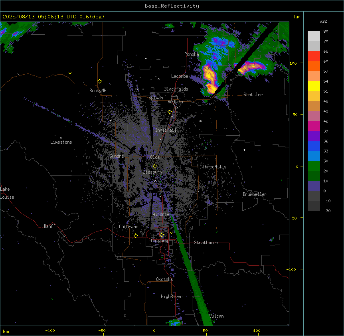Viewport: 344px width, 336px height.
Task: Click the red 65 dBZ legend swatch
Action: pos(314,56)
